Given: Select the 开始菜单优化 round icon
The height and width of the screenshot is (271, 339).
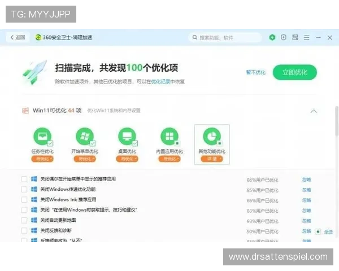Looking at the screenshot, I should point(85,137).
